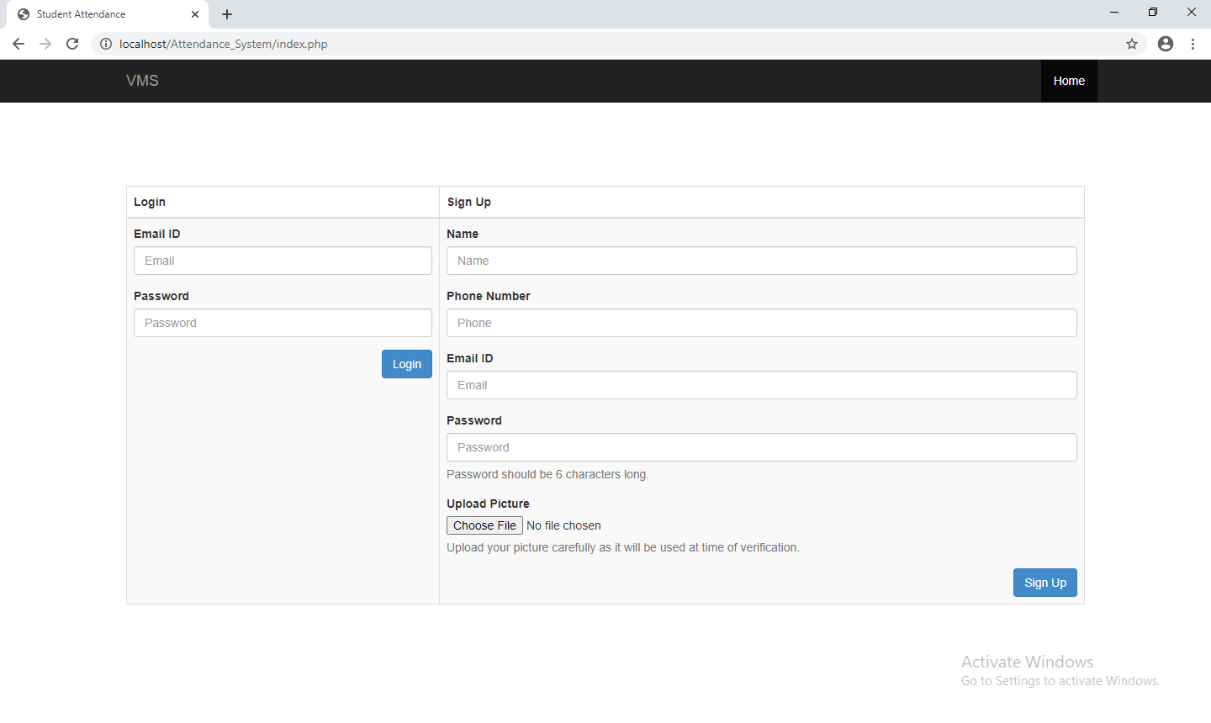Open site information icon in address bar
The width and height of the screenshot is (1211, 723).
pyautogui.click(x=106, y=44)
